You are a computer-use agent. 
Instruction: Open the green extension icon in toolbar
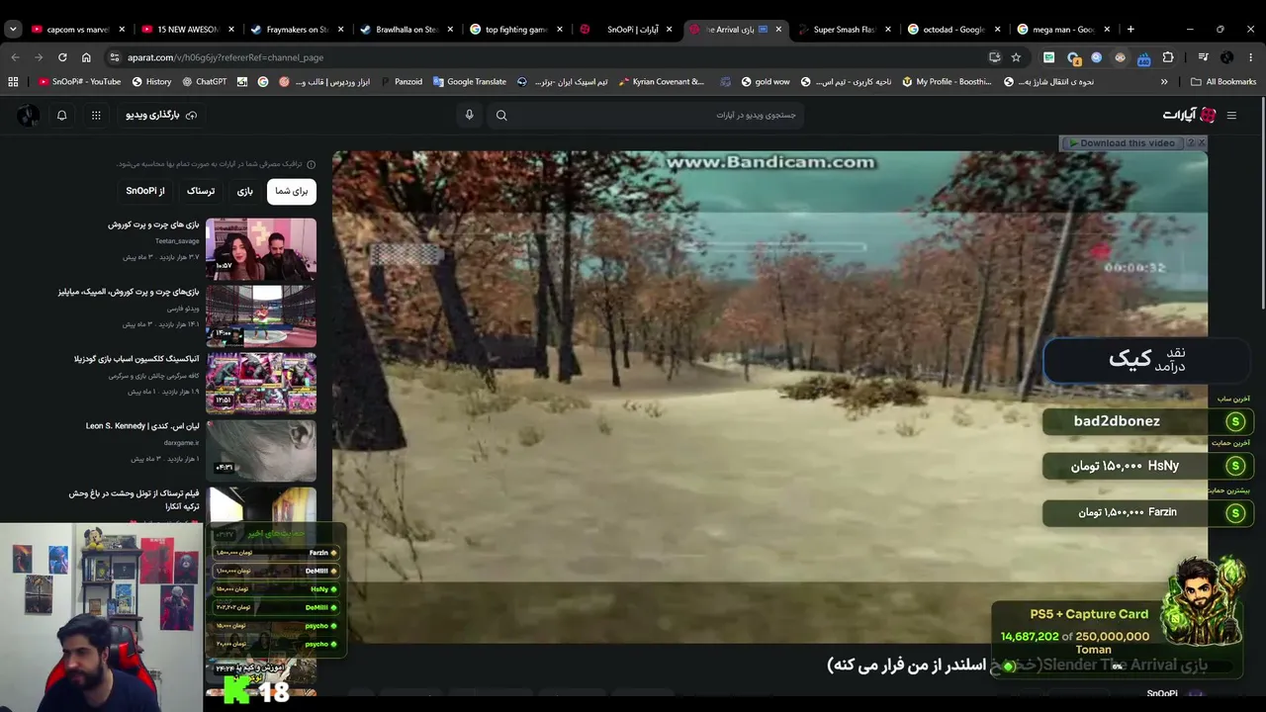1048,57
